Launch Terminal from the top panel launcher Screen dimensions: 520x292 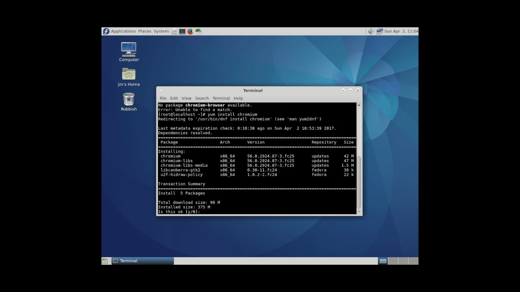click(182, 31)
